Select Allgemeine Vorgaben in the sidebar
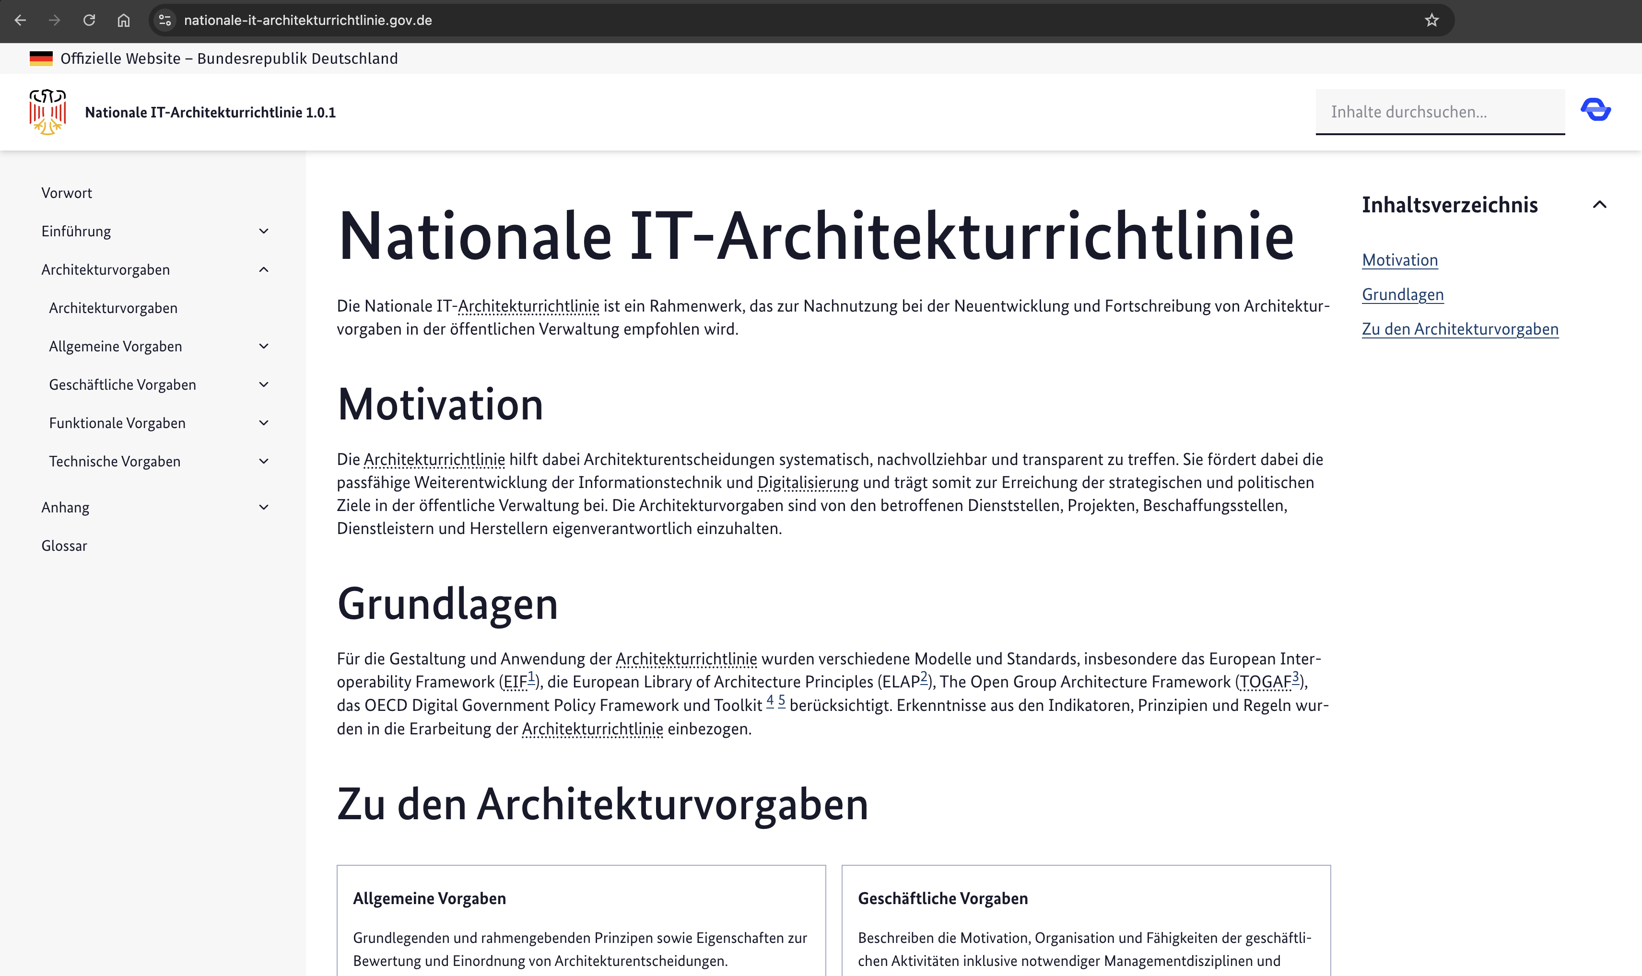 [x=116, y=346]
